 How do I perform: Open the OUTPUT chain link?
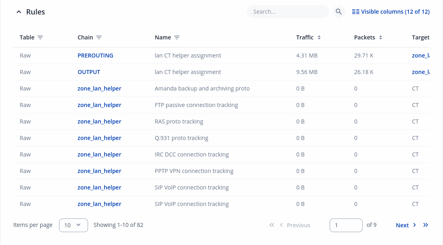(89, 72)
